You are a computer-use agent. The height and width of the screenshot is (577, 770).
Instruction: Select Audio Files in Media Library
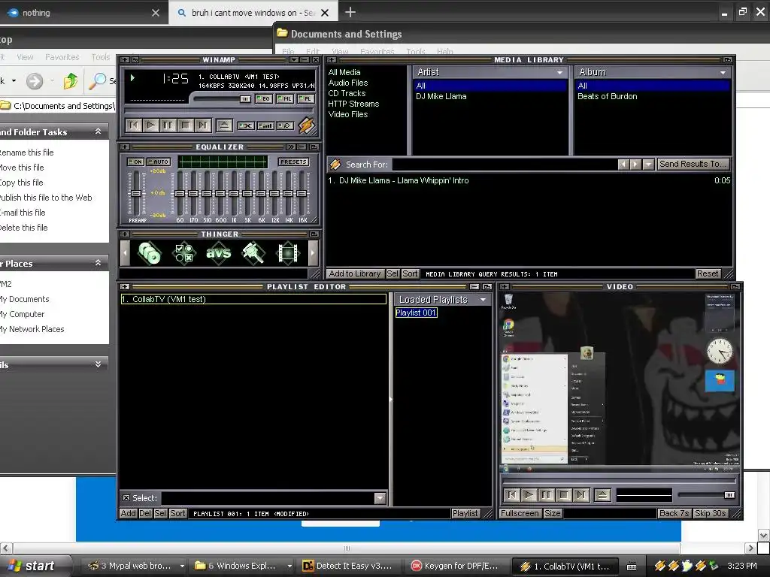(347, 83)
